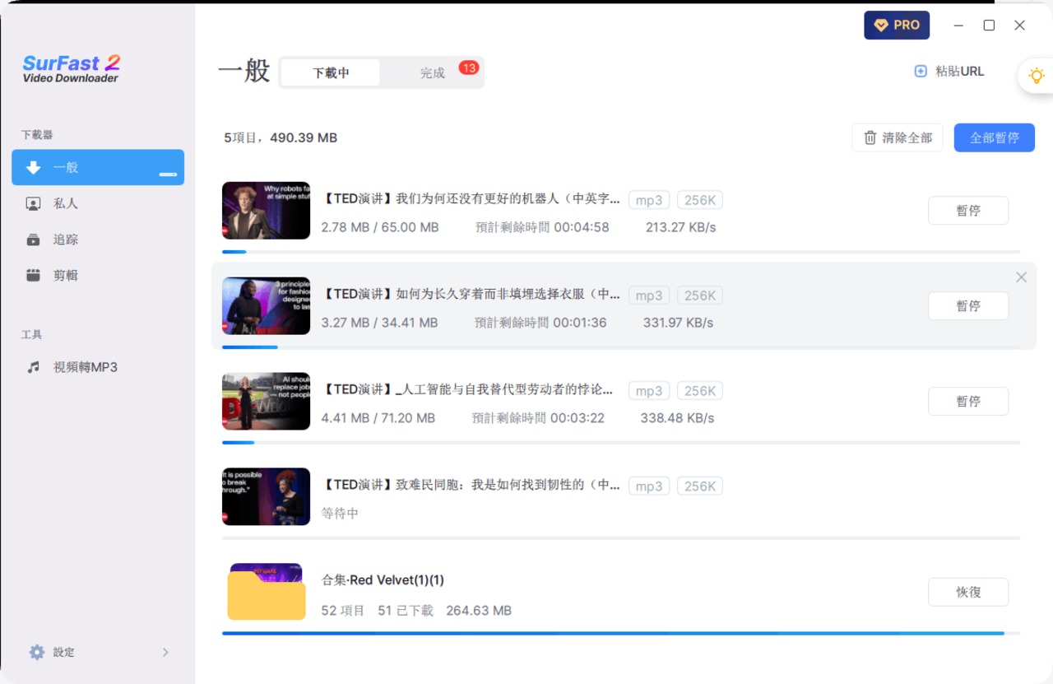The height and width of the screenshot is (684, 1053).
Task: Click the 預計剩餘時間 00:01:36 text
Action: (x=540, y=323)
